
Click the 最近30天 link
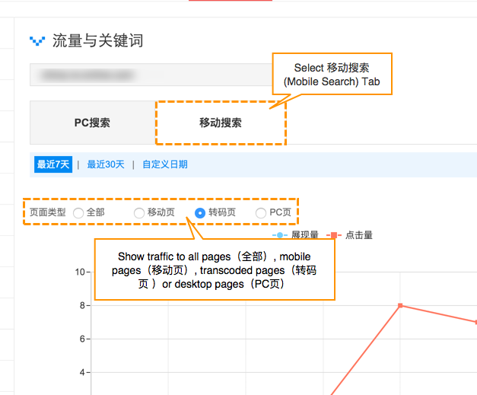(105, 164)
